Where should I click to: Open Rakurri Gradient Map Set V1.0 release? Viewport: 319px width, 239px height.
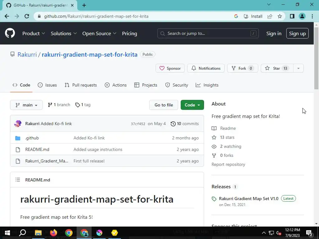249,199
